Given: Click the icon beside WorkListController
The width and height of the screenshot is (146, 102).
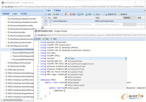Looking at the screenshot, I should tap(9, 66).
